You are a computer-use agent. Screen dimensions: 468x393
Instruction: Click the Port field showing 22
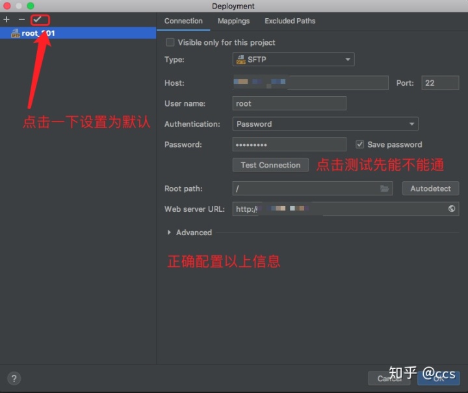pyautogui.click(x=440, y=82)
